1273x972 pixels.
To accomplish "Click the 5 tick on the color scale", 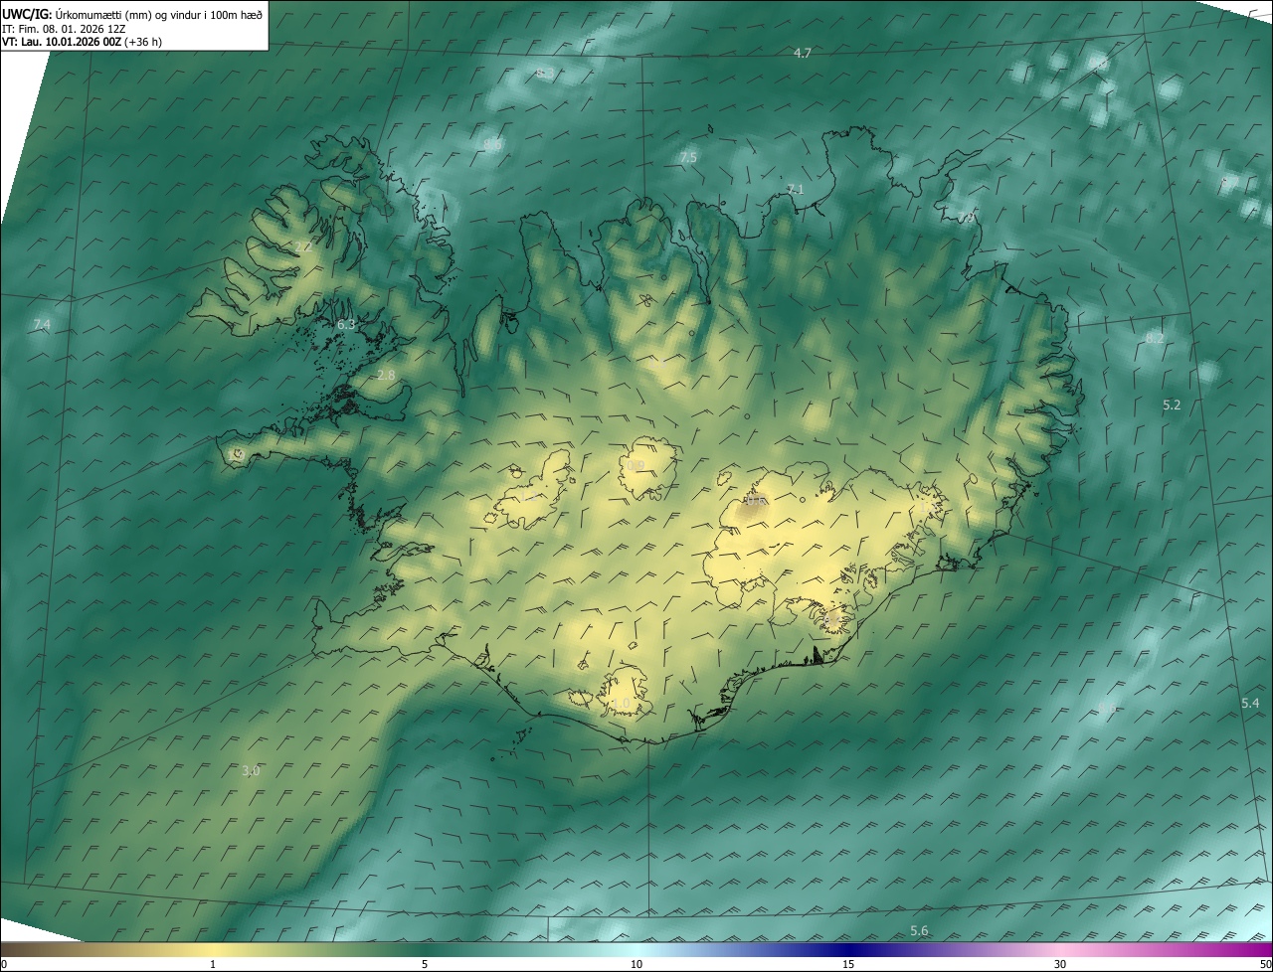I will (425, 964).
